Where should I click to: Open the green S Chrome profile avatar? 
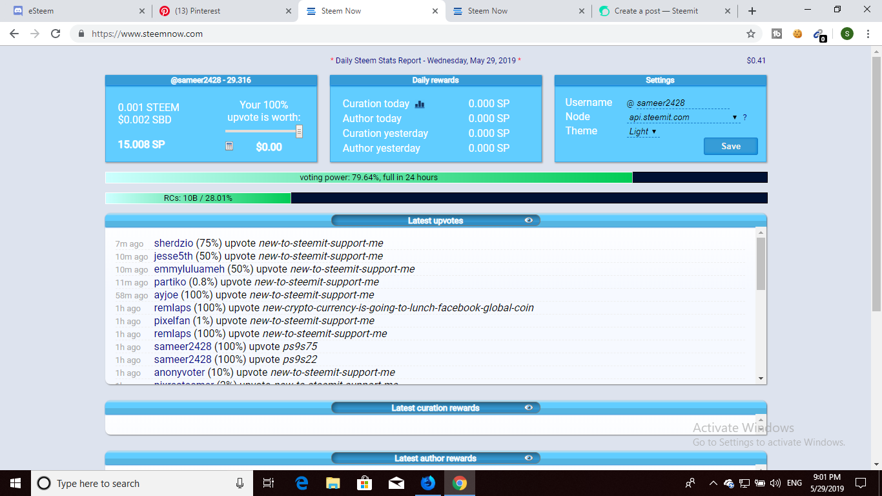click(847, 34)
